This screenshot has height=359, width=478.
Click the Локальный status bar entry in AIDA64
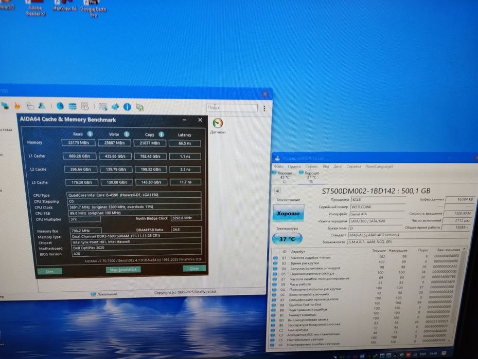click(104, 294)
